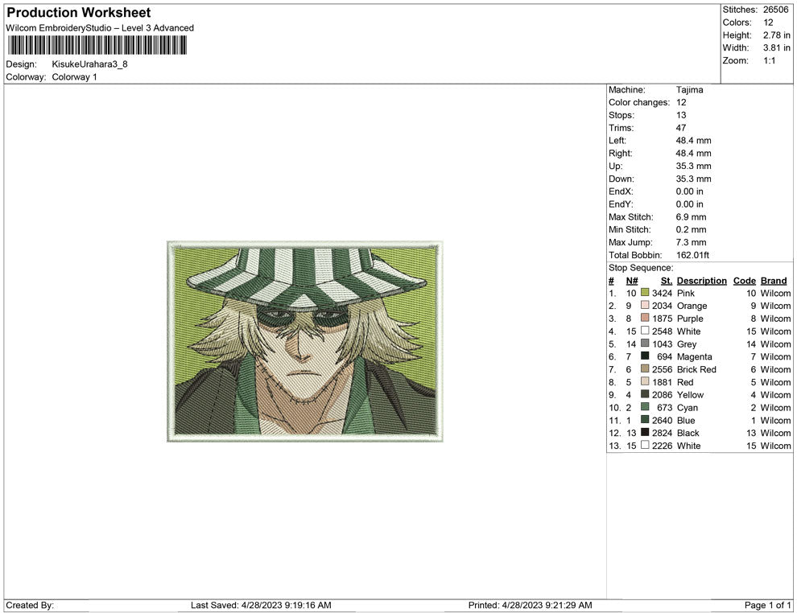Click the Pink thread color swatch
The image size is (797, 613).
(644, 293)
